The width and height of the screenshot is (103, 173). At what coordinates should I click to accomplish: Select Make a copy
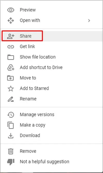[x=51, y=125]
